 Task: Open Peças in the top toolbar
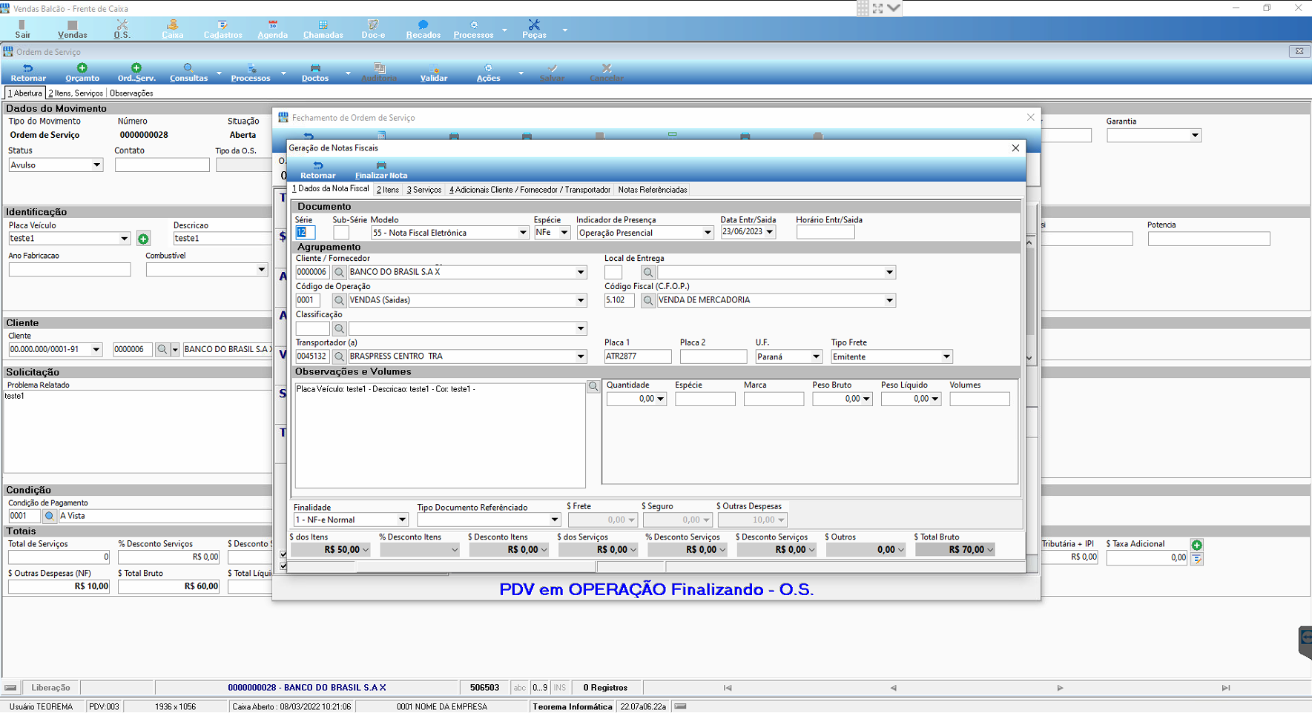(x=534, y=29)
